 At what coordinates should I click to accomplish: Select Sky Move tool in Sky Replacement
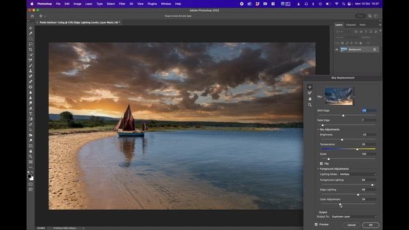(309, 87)
